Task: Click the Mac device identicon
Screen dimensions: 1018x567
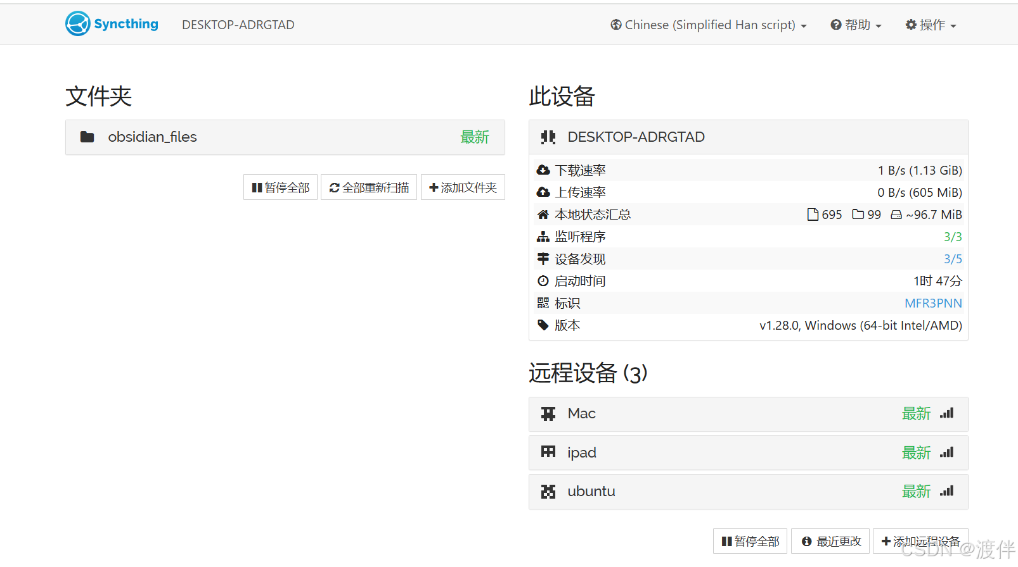Action: [x=548, y=414]
